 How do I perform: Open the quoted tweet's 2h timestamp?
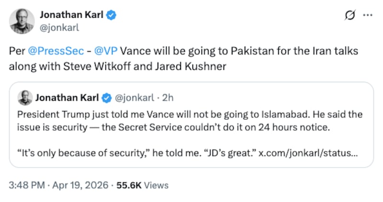click(x=168, y=98)
